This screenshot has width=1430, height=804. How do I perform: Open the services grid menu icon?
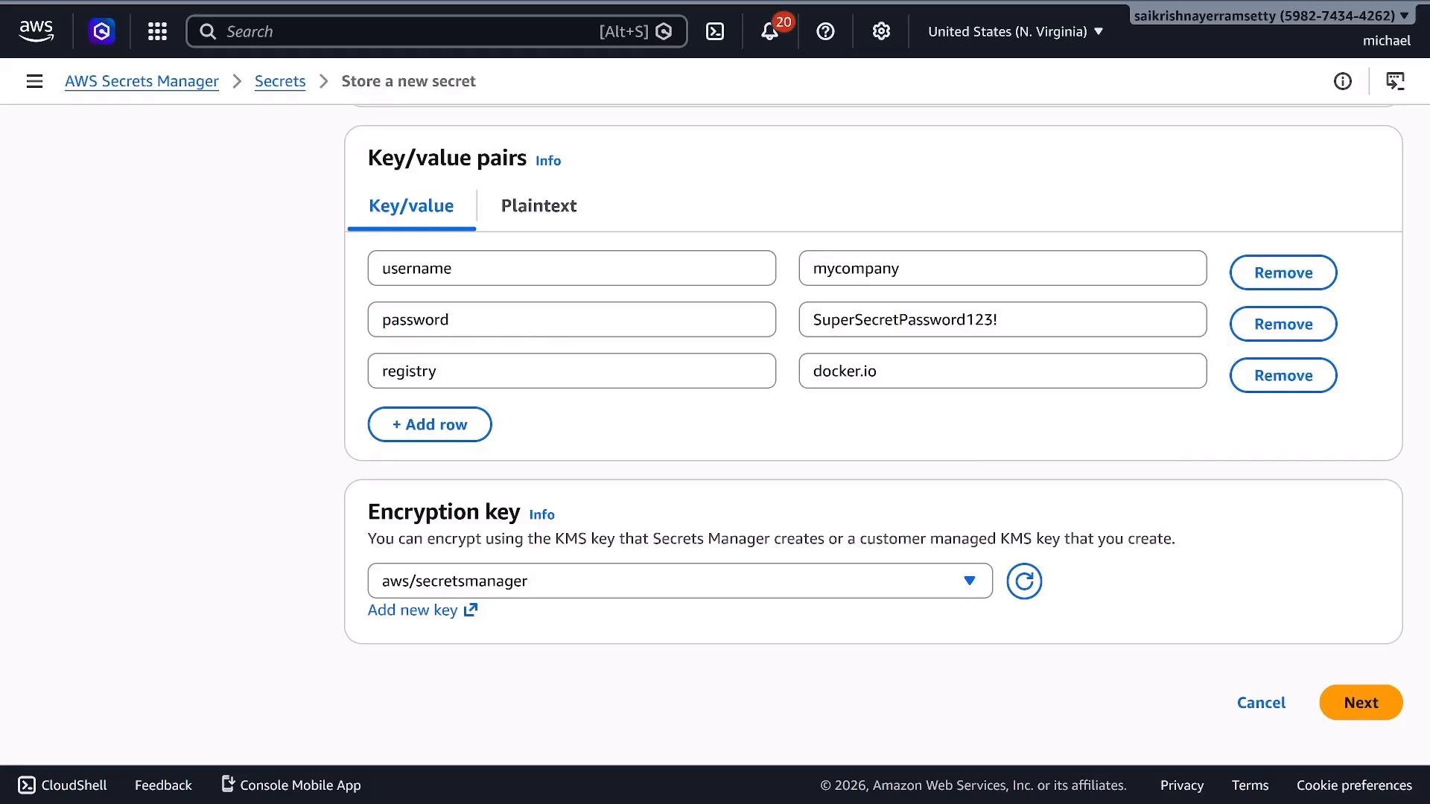point(157,31)
